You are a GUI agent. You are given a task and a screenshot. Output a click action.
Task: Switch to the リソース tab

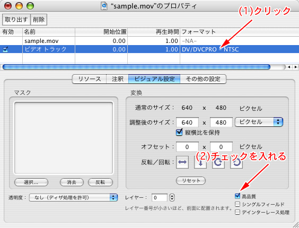[89, 79]
